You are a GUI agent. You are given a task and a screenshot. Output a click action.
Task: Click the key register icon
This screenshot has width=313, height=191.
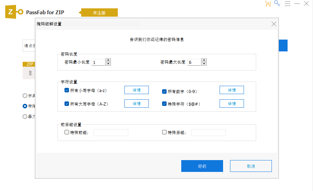pyautogui.click(x=277, y=3)
